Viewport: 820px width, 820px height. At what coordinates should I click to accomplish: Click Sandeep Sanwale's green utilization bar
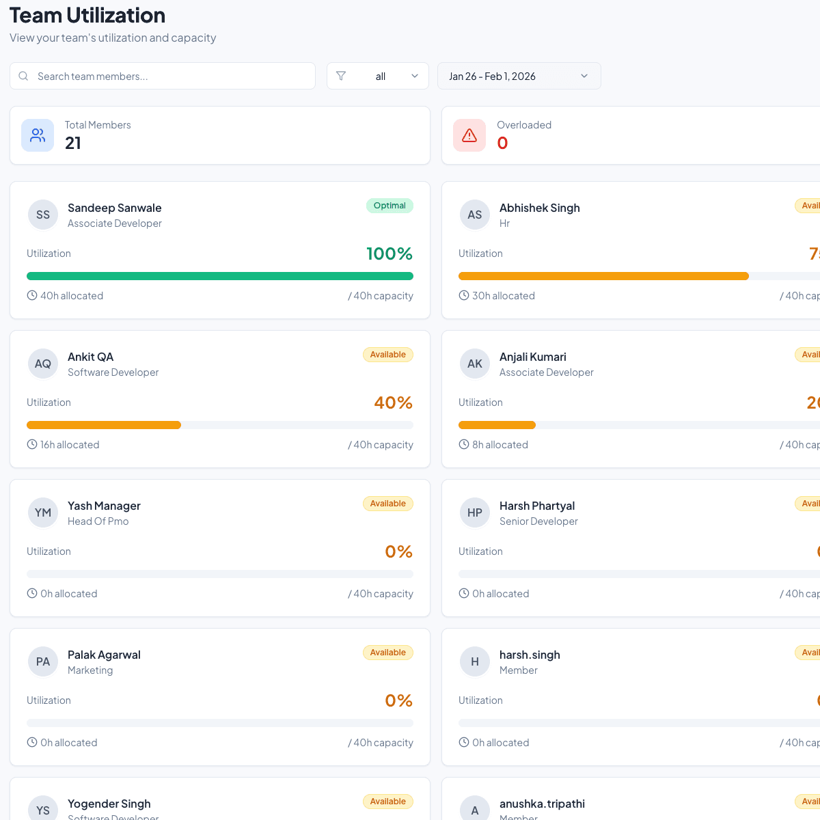[x=220, y=276]
